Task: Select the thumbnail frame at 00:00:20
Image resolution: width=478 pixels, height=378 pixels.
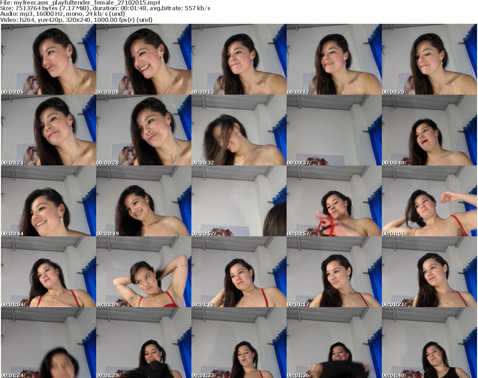Action: [429, 59]
